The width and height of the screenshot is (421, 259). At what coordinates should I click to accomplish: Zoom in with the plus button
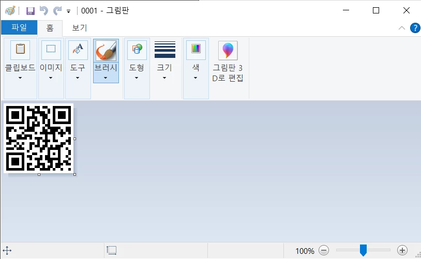coord(402,250)
